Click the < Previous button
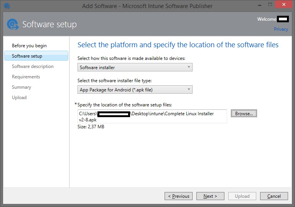This screenshot has height=207, width=295. pos(178,196)
